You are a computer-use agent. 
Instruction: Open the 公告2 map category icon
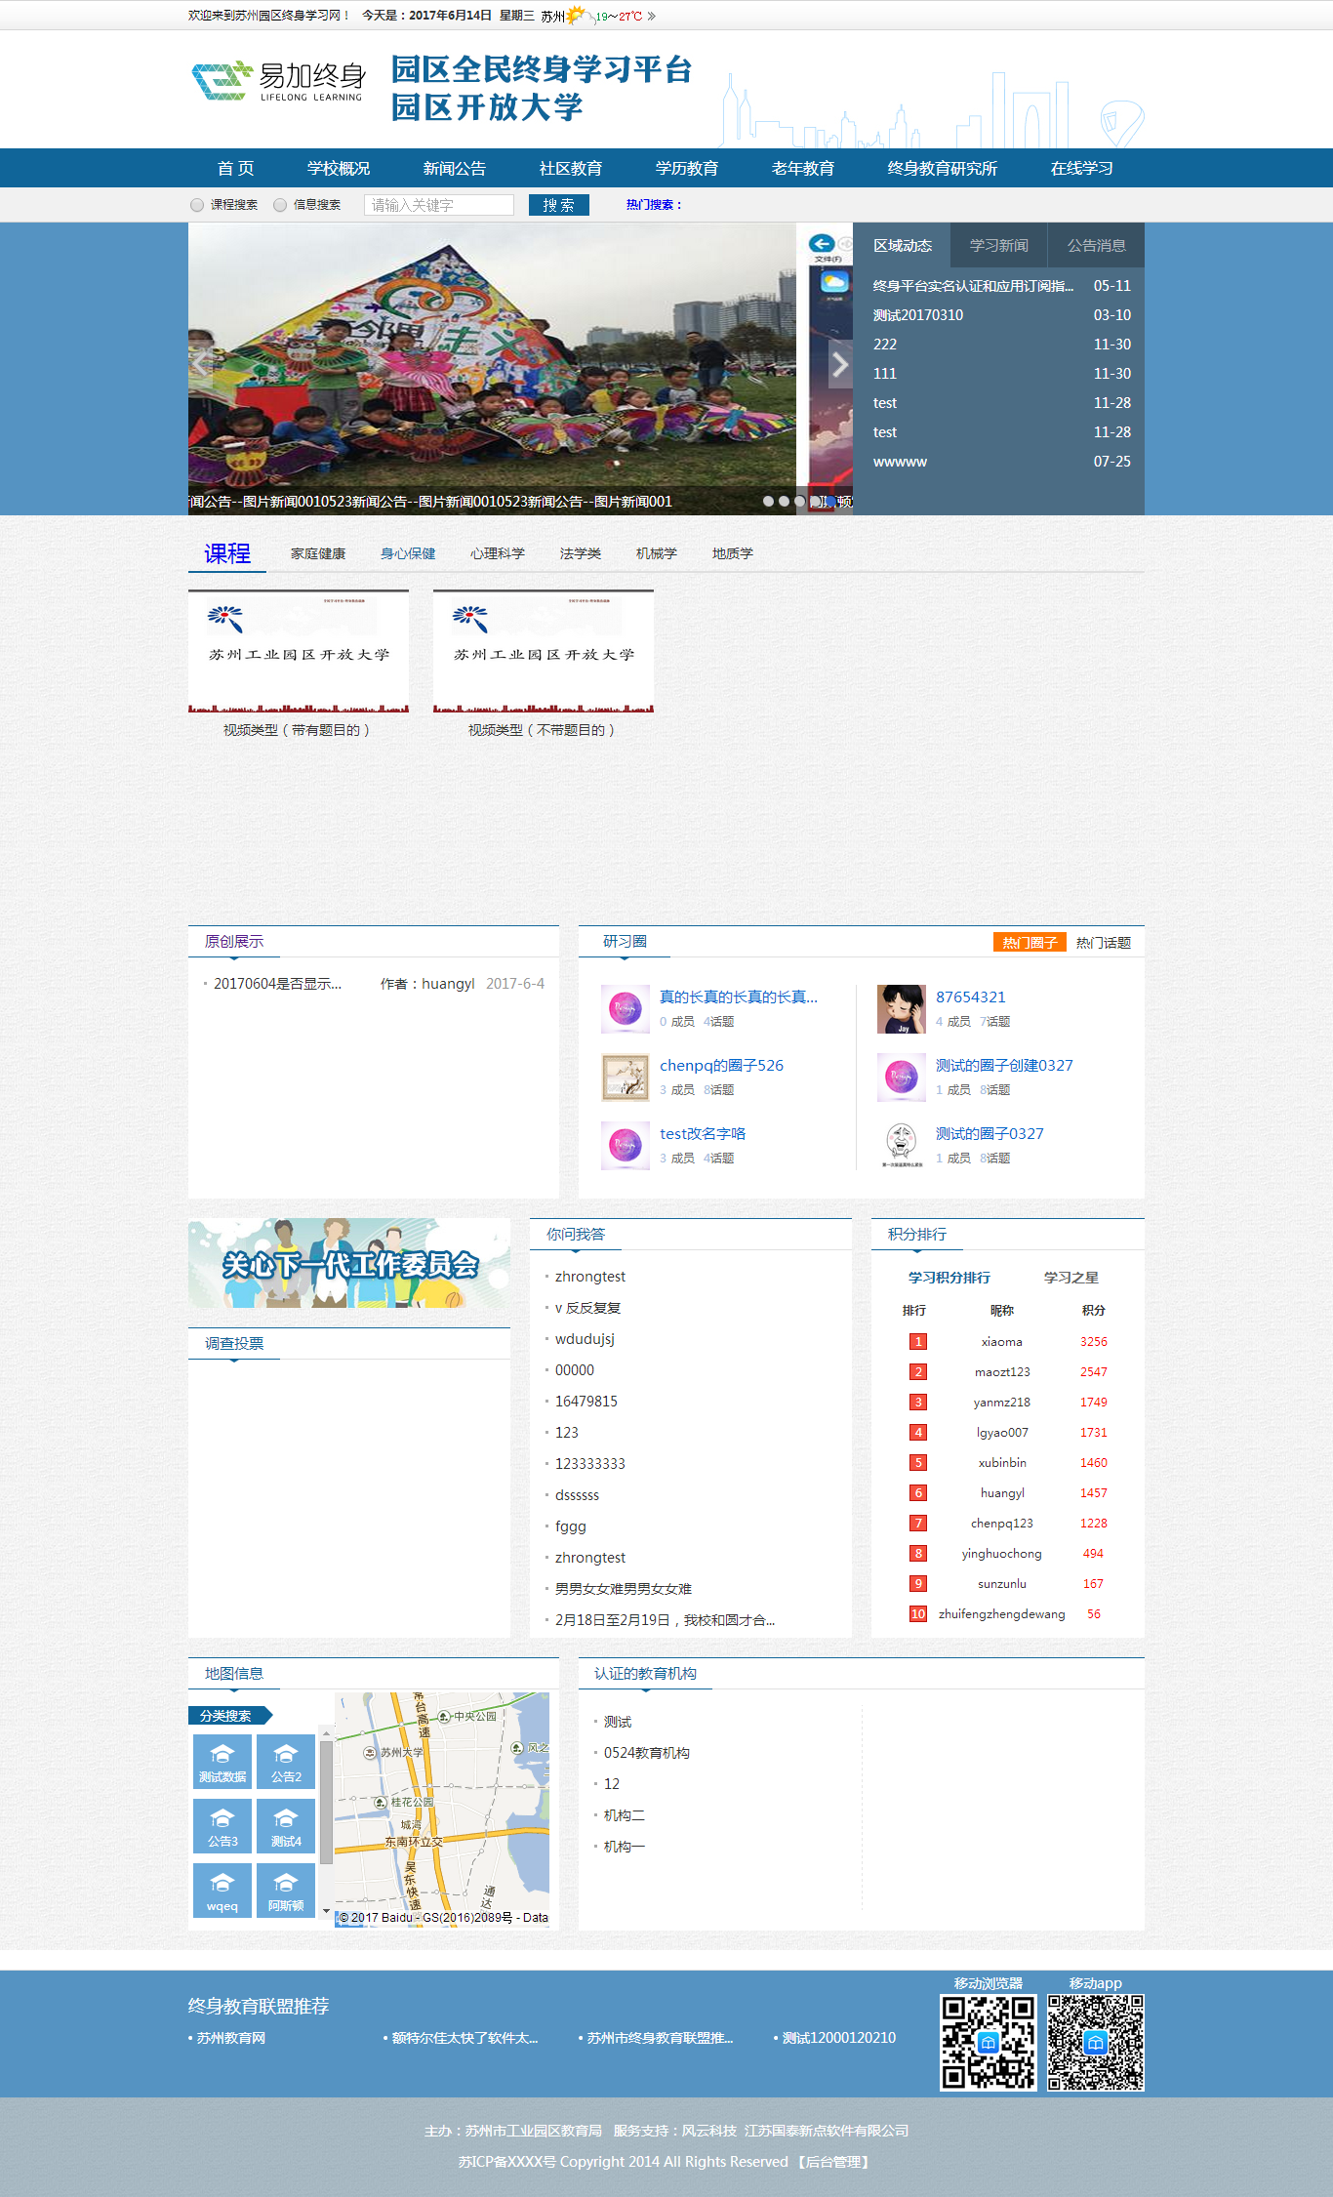tap(286, 1761)
